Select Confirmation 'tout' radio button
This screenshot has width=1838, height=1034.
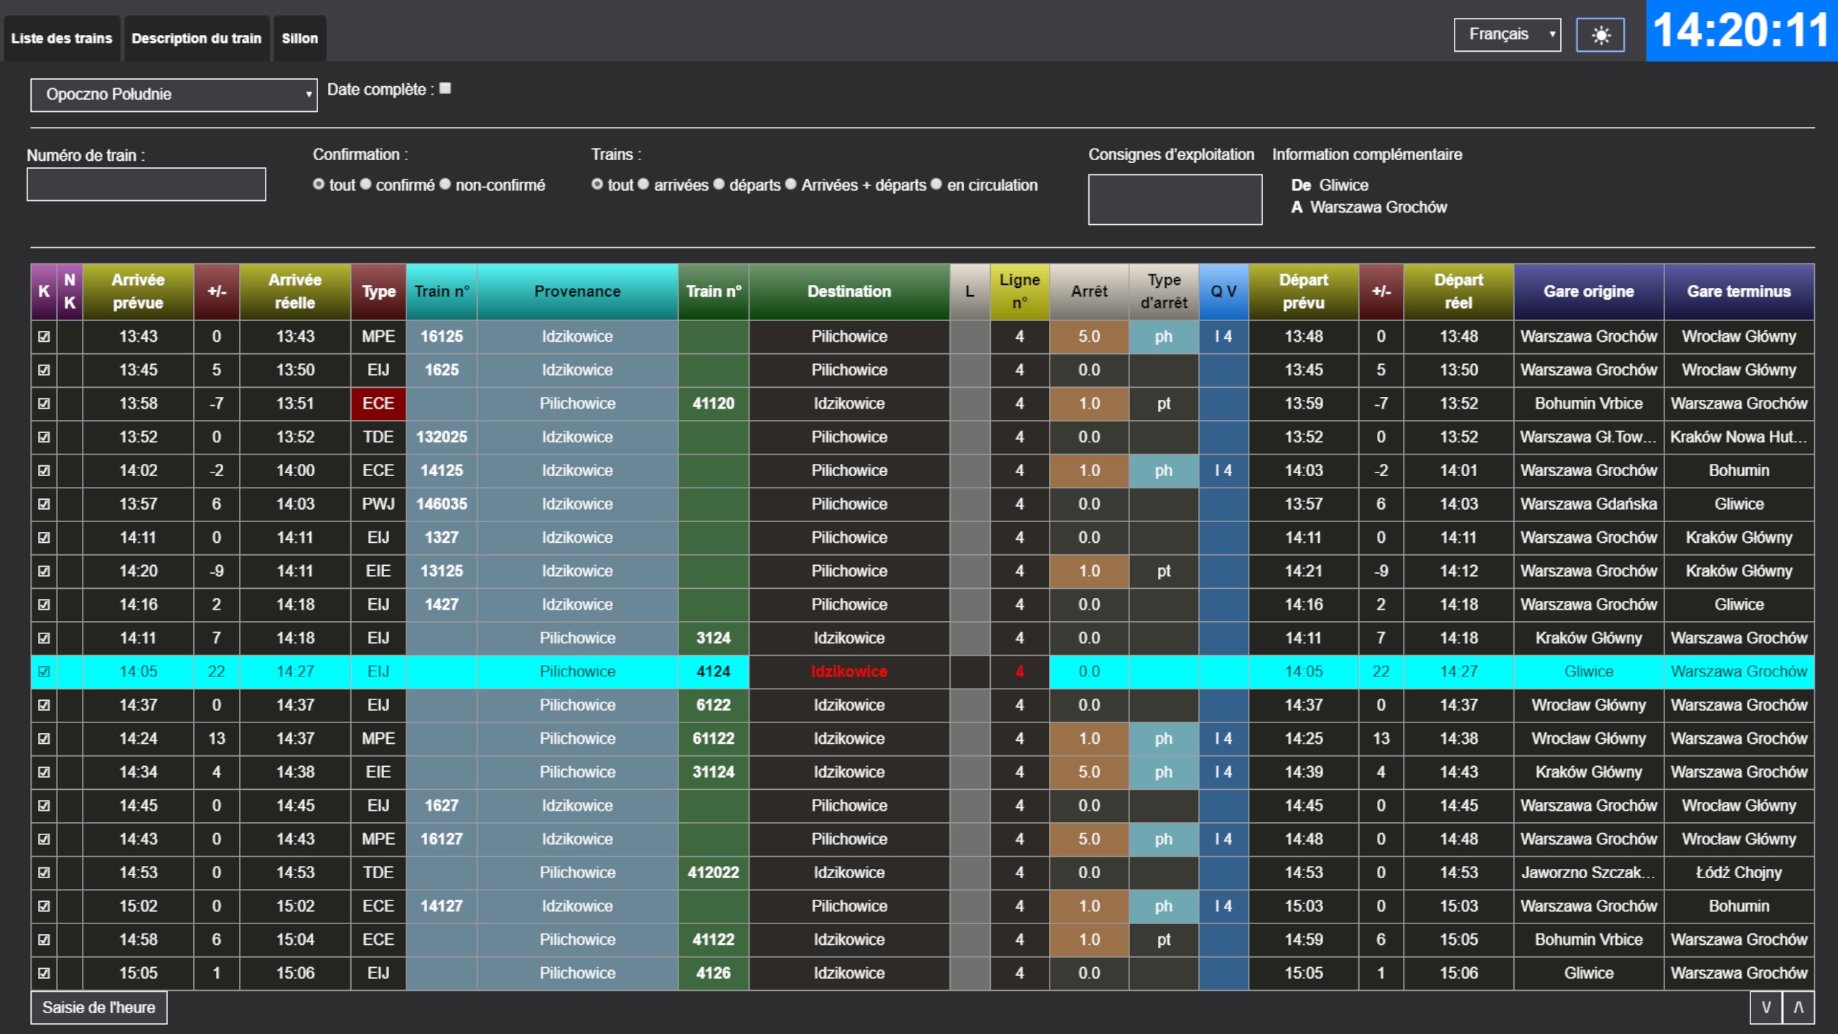[319, 185]
